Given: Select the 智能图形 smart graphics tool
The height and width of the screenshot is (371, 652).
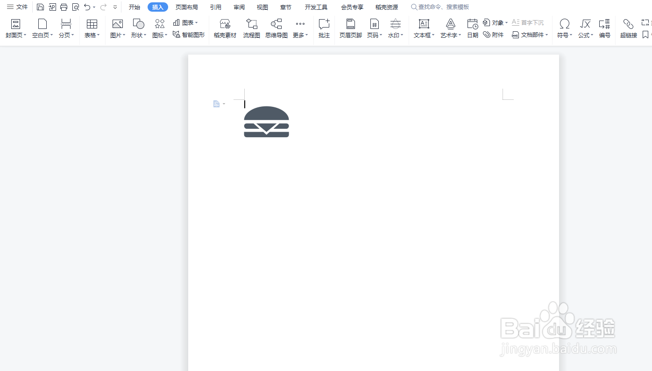Looking at the screenshot, I should click(188, 35).
